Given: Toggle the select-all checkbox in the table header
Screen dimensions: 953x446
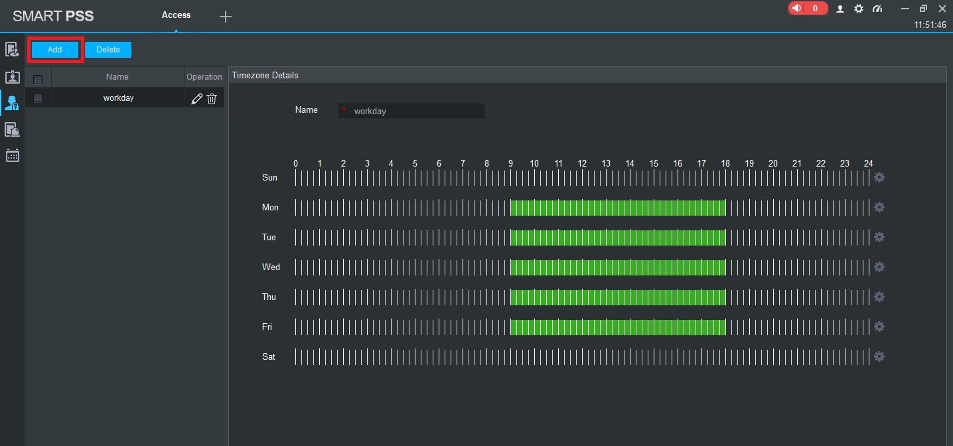Looking at the screenshot, I should (38, 80).
